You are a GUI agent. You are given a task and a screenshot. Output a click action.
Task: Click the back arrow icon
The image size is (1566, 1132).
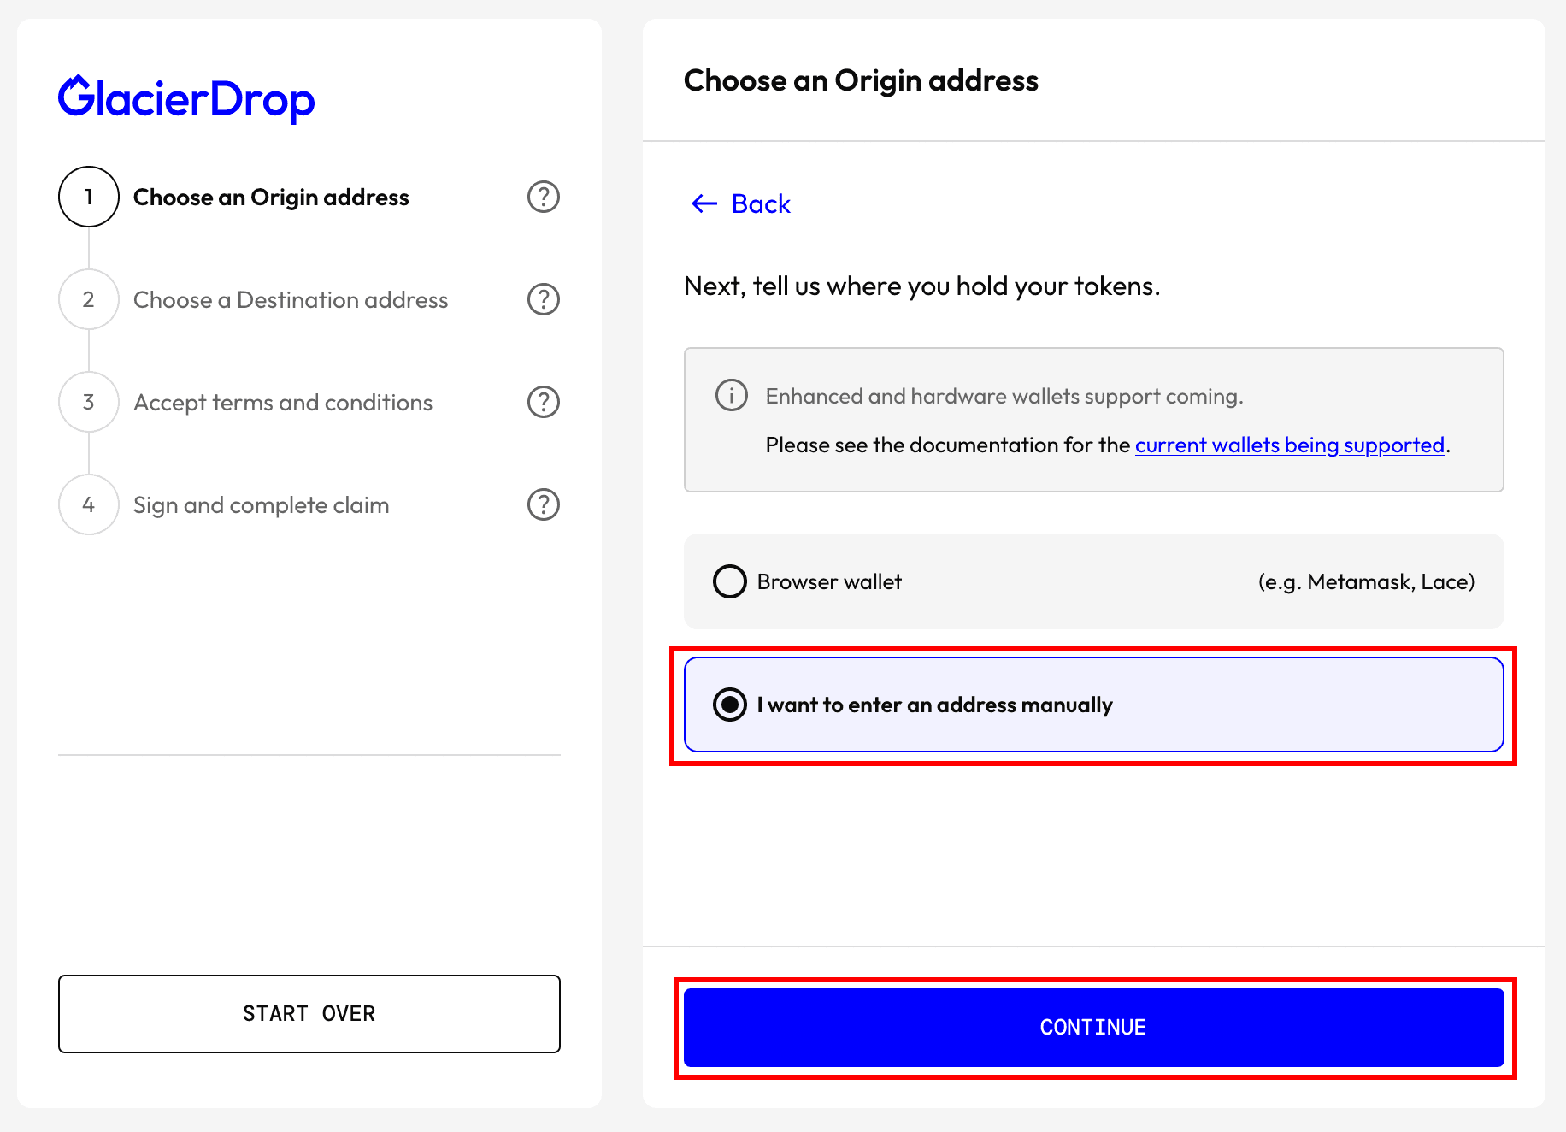(x=704, y=203)
